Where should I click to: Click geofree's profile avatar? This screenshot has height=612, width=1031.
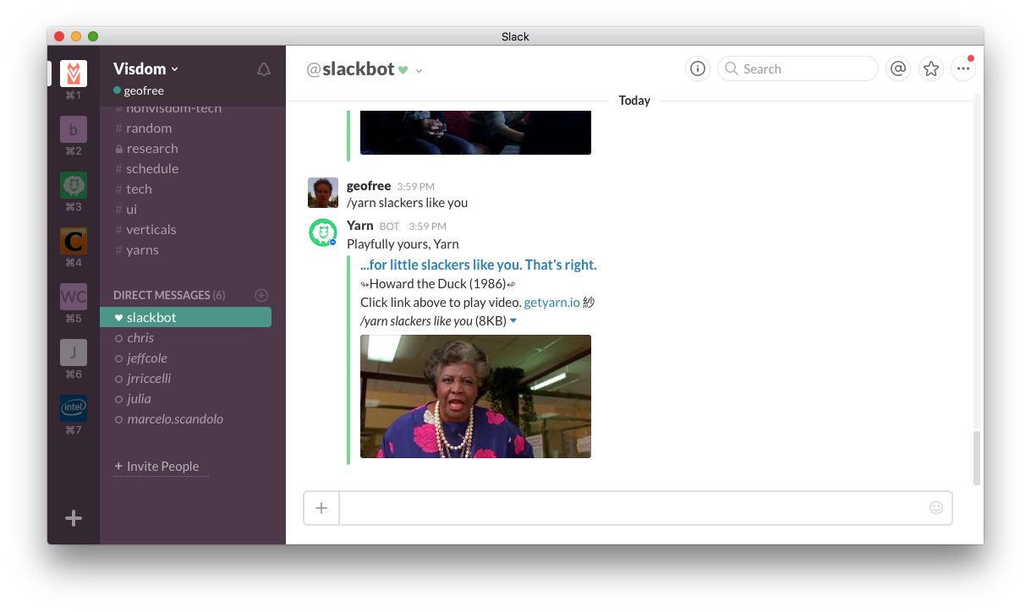323,193
